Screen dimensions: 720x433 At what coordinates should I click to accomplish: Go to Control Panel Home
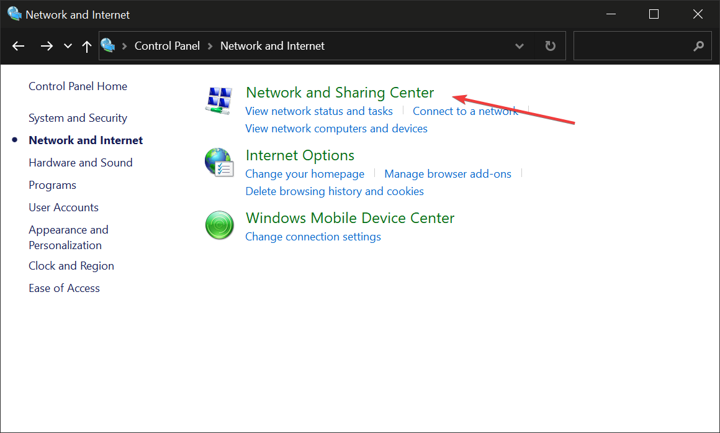coord(78,86)
